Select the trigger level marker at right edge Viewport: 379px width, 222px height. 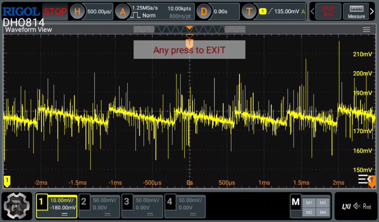[x=372, y=181]
